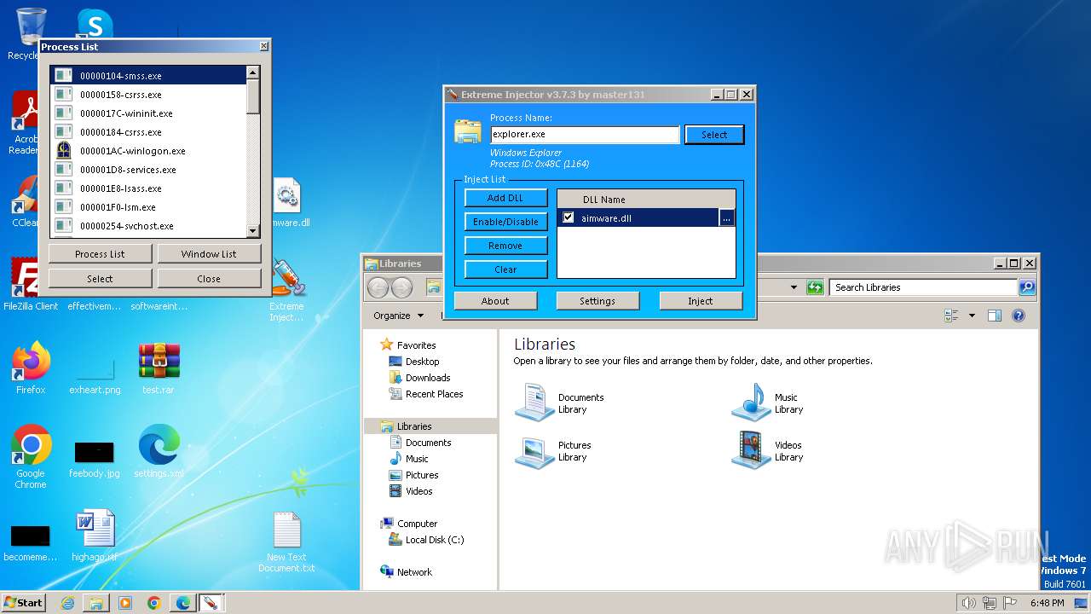Open the About dialog

(x=495, y=301)
